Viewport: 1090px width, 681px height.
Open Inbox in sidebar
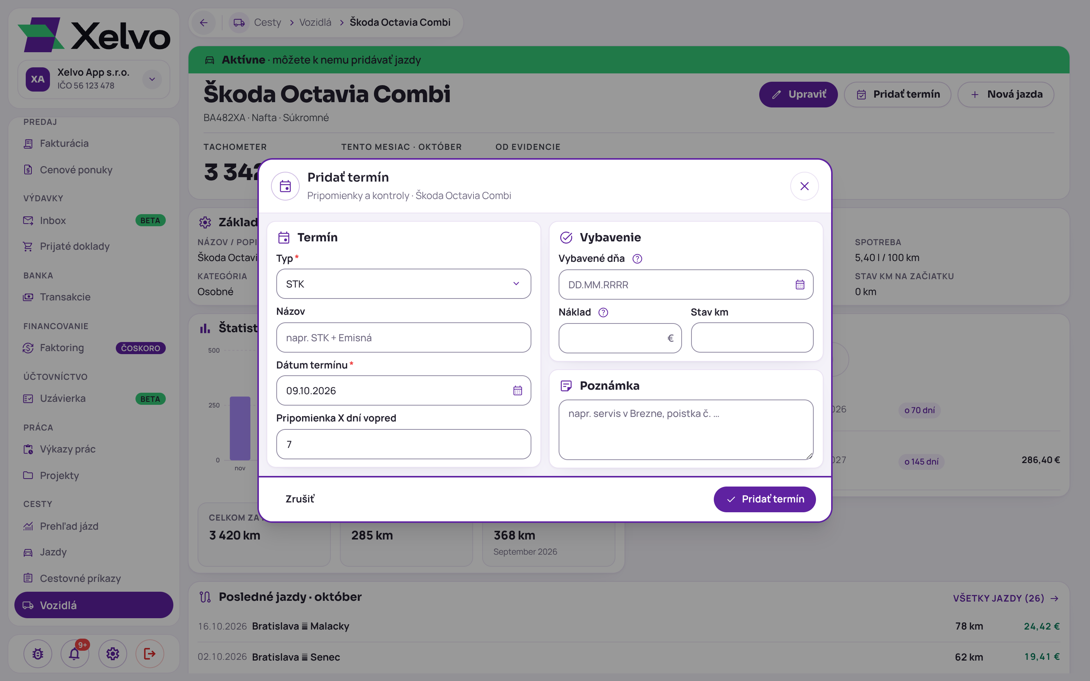click(94, 220)
